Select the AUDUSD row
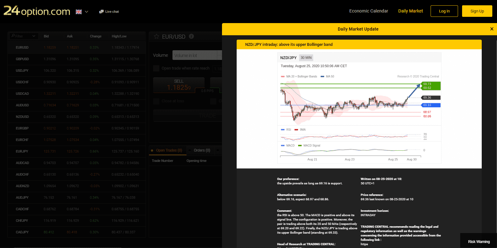 pos(77,105)
